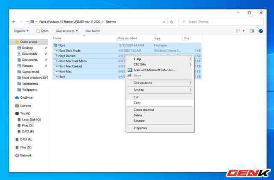Open Files (D:) under This PC

(27, 126)
